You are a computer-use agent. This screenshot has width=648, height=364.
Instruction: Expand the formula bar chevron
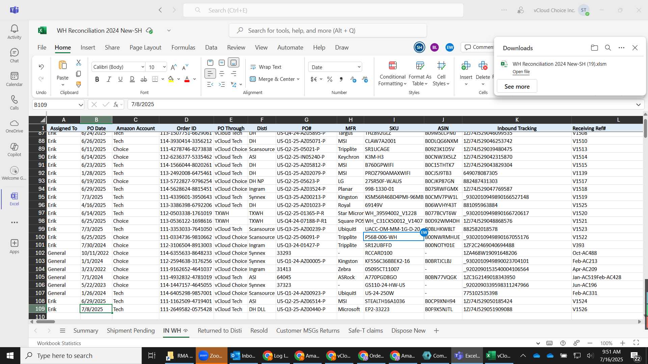[x=638, y=104]
